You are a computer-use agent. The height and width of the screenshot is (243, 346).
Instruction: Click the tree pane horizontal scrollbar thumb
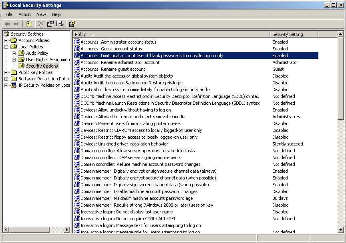click(x=29, y=229)
